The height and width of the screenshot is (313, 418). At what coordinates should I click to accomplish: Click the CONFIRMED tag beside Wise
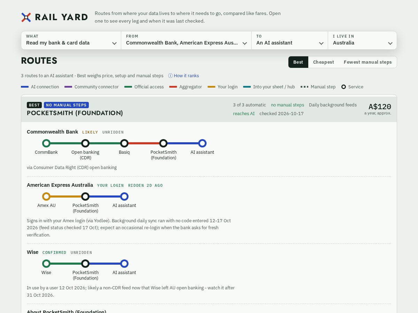pos(54,252)
